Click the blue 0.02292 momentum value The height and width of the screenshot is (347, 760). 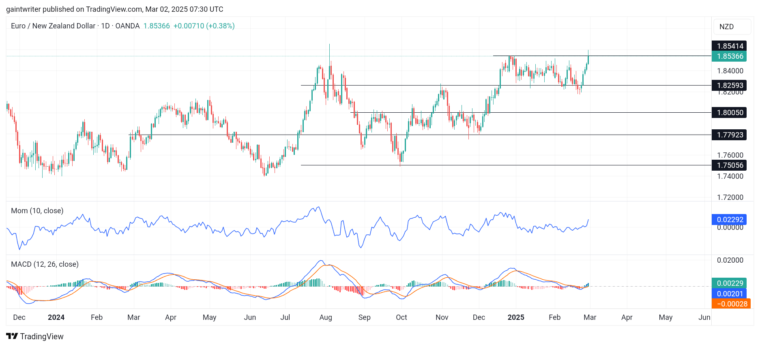pos(730,220)
